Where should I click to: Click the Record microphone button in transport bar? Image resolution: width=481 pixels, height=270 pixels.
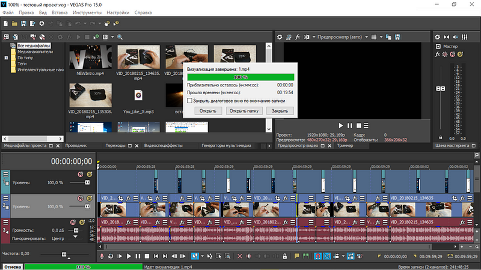[x=102, y=256]
